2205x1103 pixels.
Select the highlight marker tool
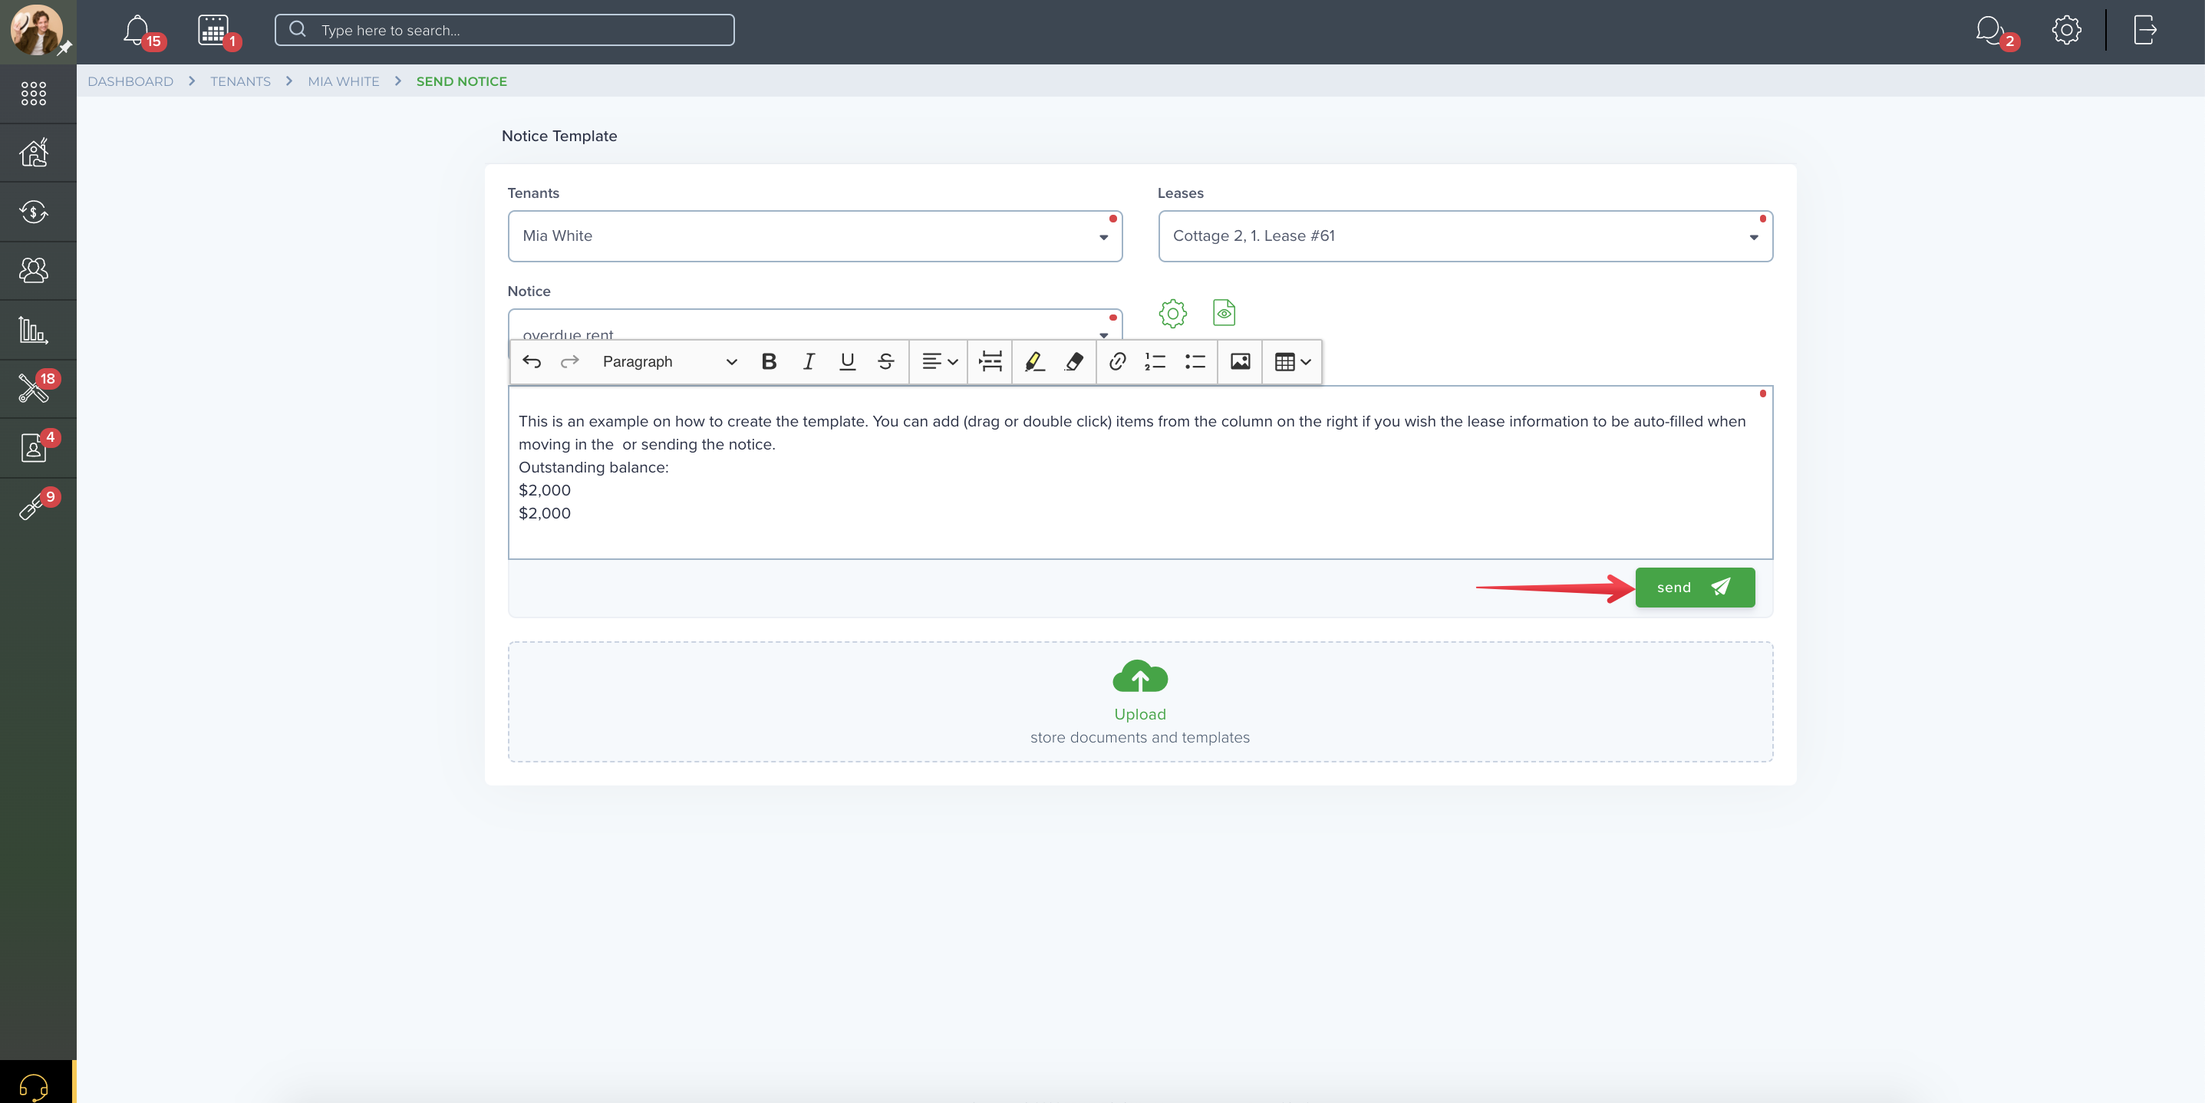(1034, 362)
